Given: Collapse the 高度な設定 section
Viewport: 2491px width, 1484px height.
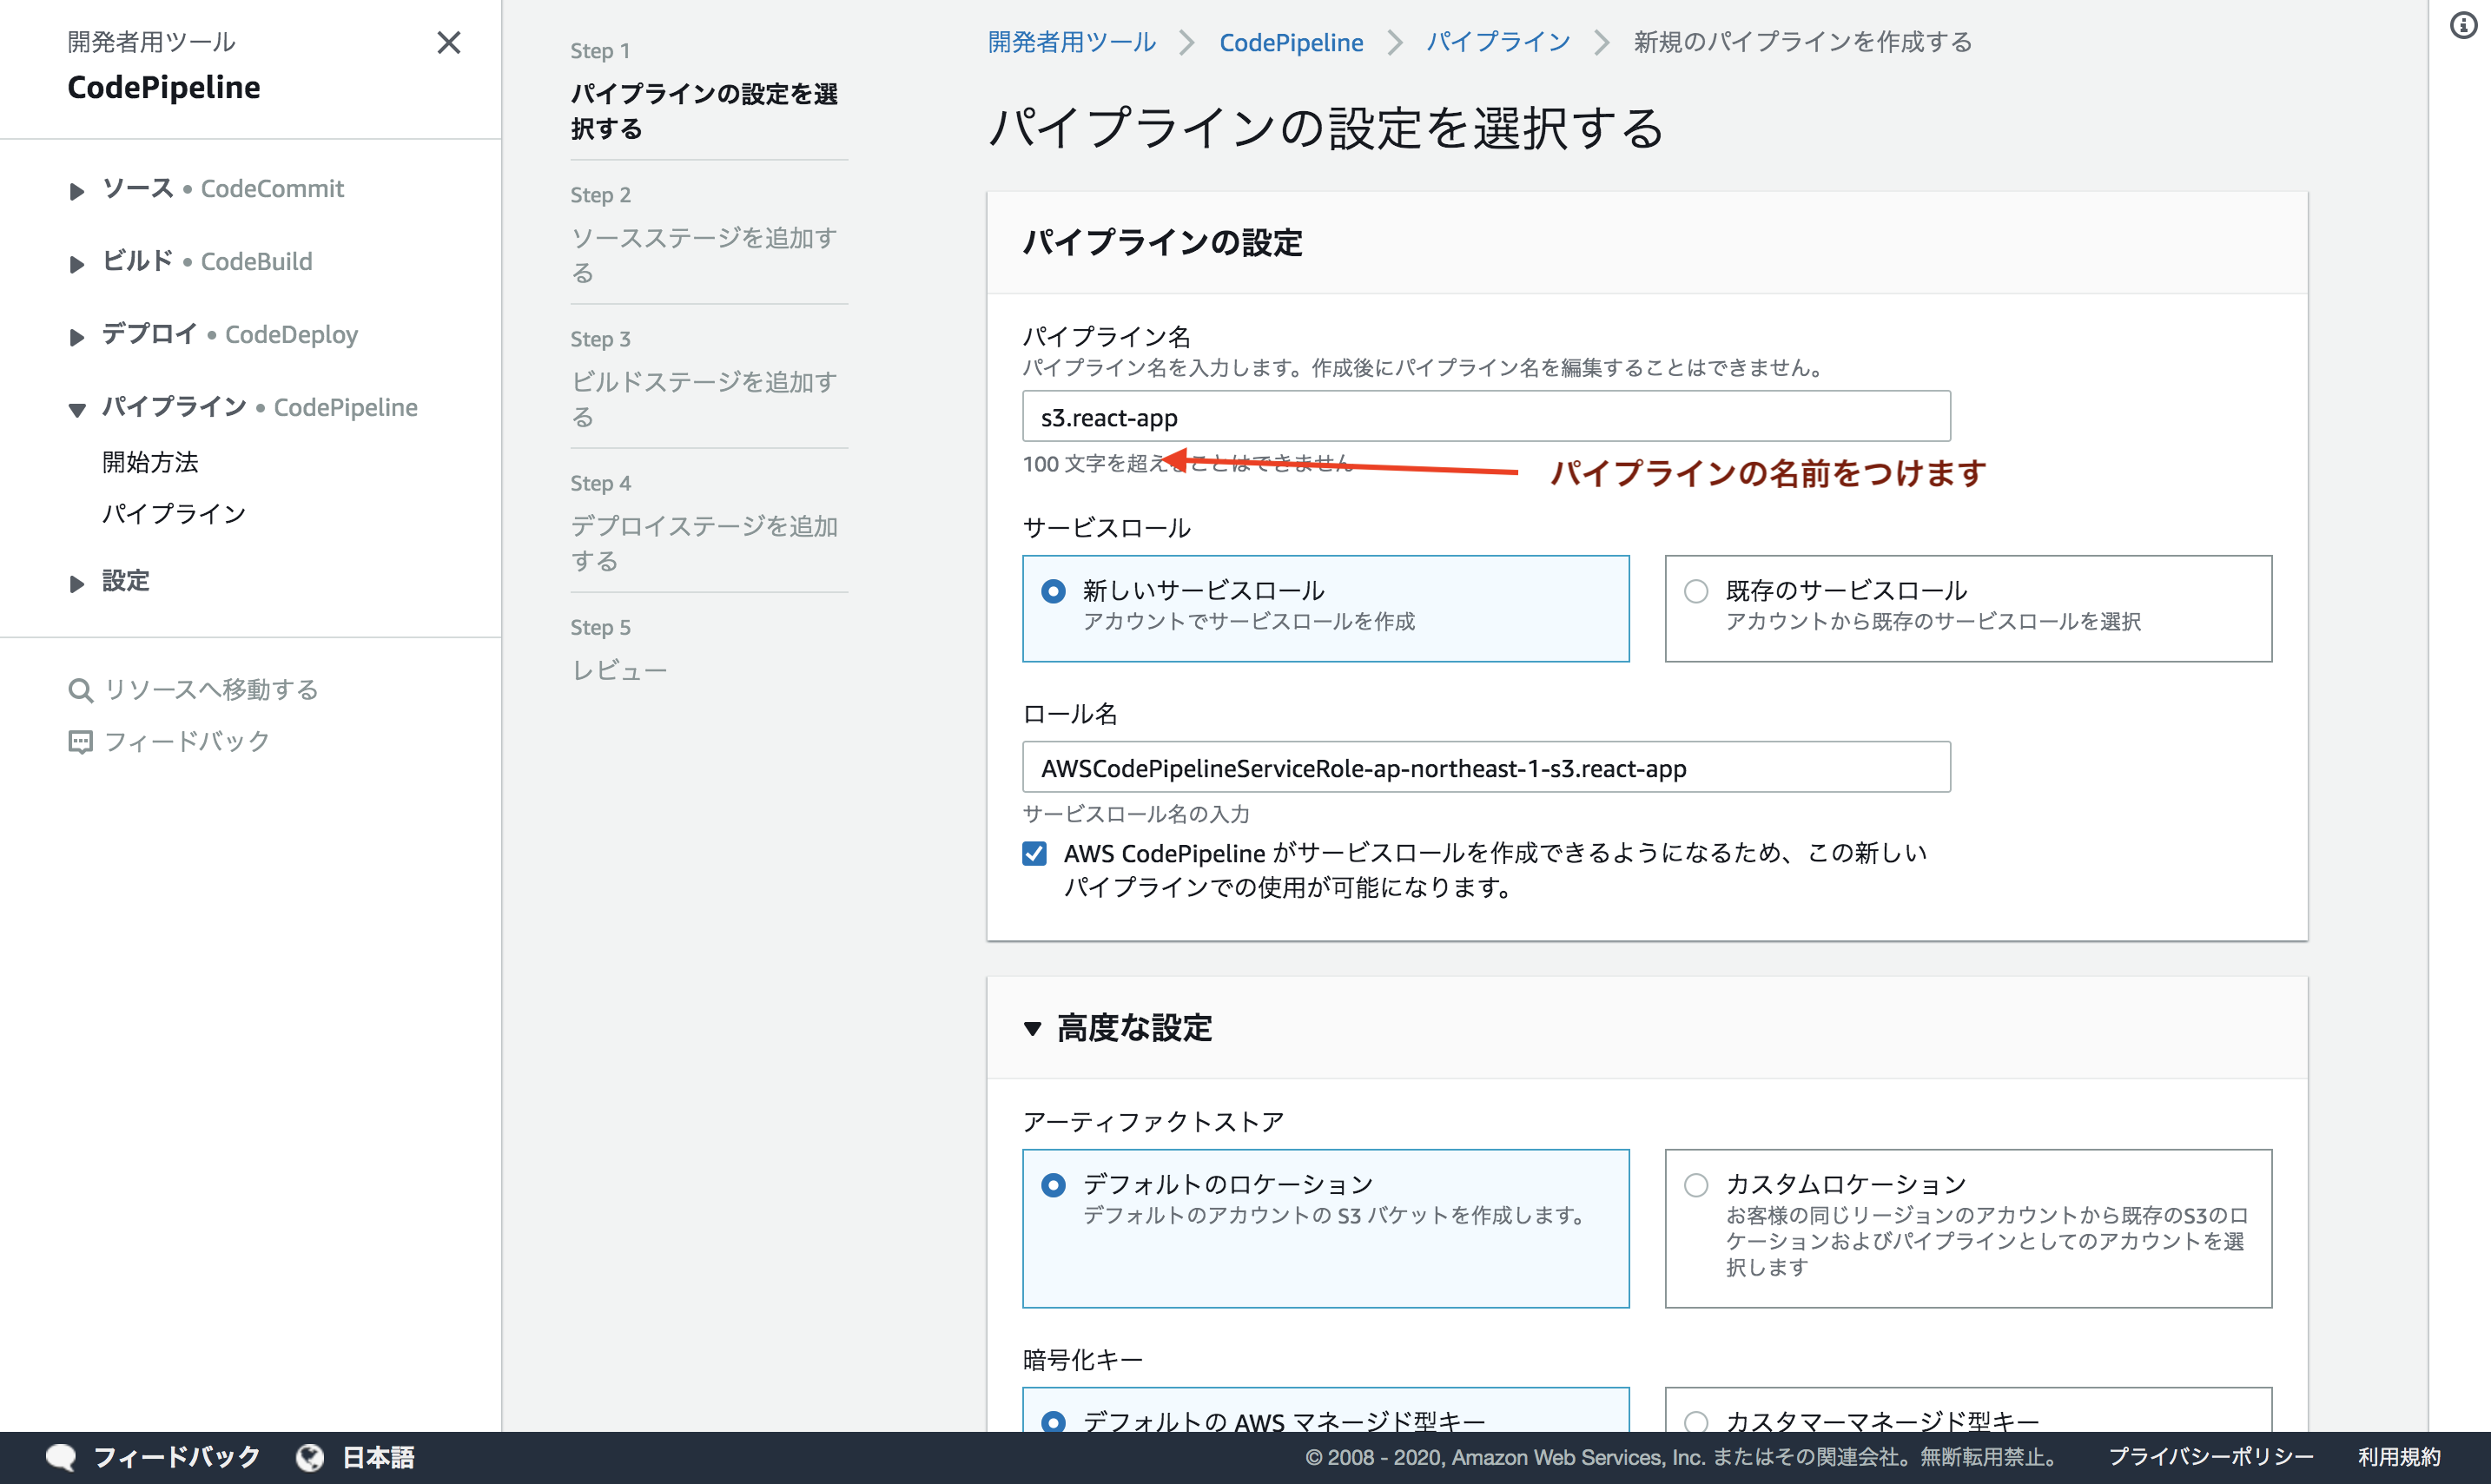Looking at the screenshot, I should (1033, 1028).
